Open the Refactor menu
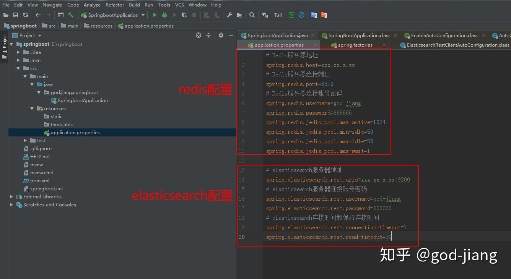 pyautogui.click(x=115, y=5)
